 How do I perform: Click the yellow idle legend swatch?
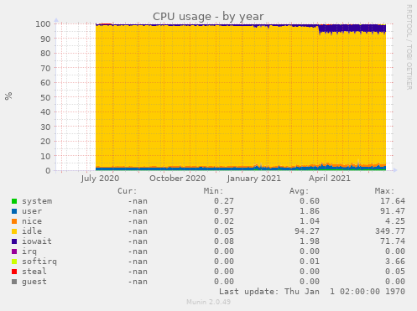point(14,231)
